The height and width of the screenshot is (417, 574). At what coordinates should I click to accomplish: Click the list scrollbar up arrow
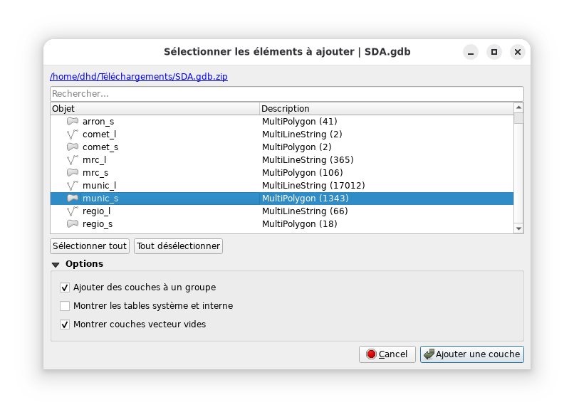(518, 107)
